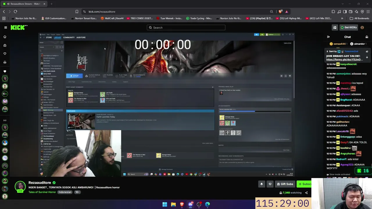This screenshot has height=209, width=372.
Task: Open the Angryhorse chat username
Action: [348, 154]
